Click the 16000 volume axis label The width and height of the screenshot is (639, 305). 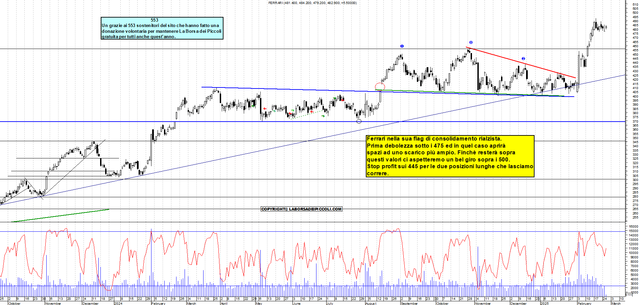tap(634, 227)
